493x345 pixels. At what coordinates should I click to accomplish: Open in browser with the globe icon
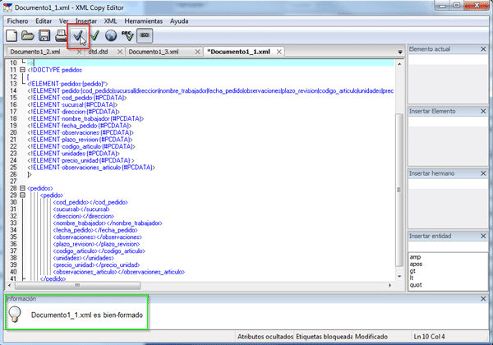[x=112, y=35]
